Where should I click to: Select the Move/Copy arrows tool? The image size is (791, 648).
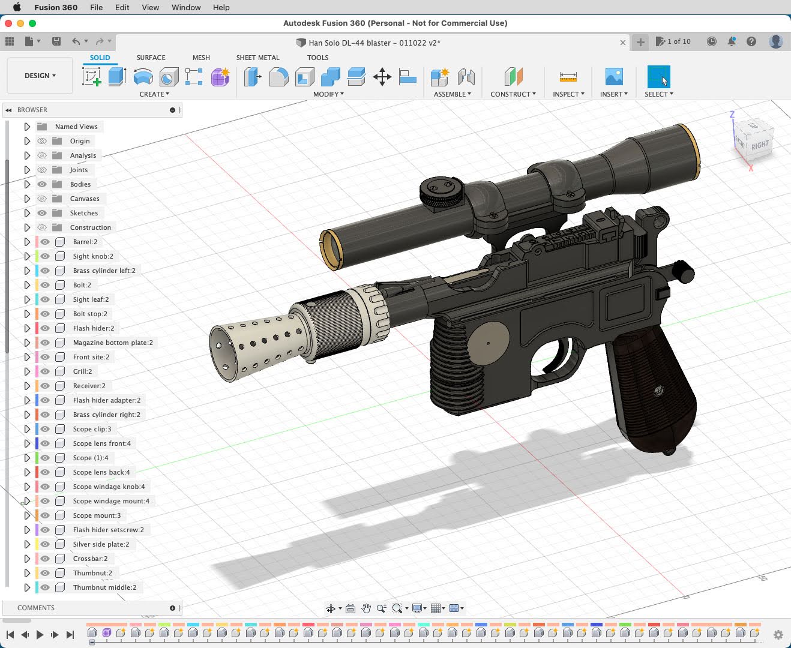[x=382, y=77]
